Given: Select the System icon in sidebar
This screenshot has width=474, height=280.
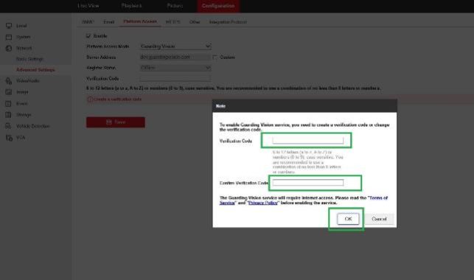Looking at the screenshot, I should [9, 37].
